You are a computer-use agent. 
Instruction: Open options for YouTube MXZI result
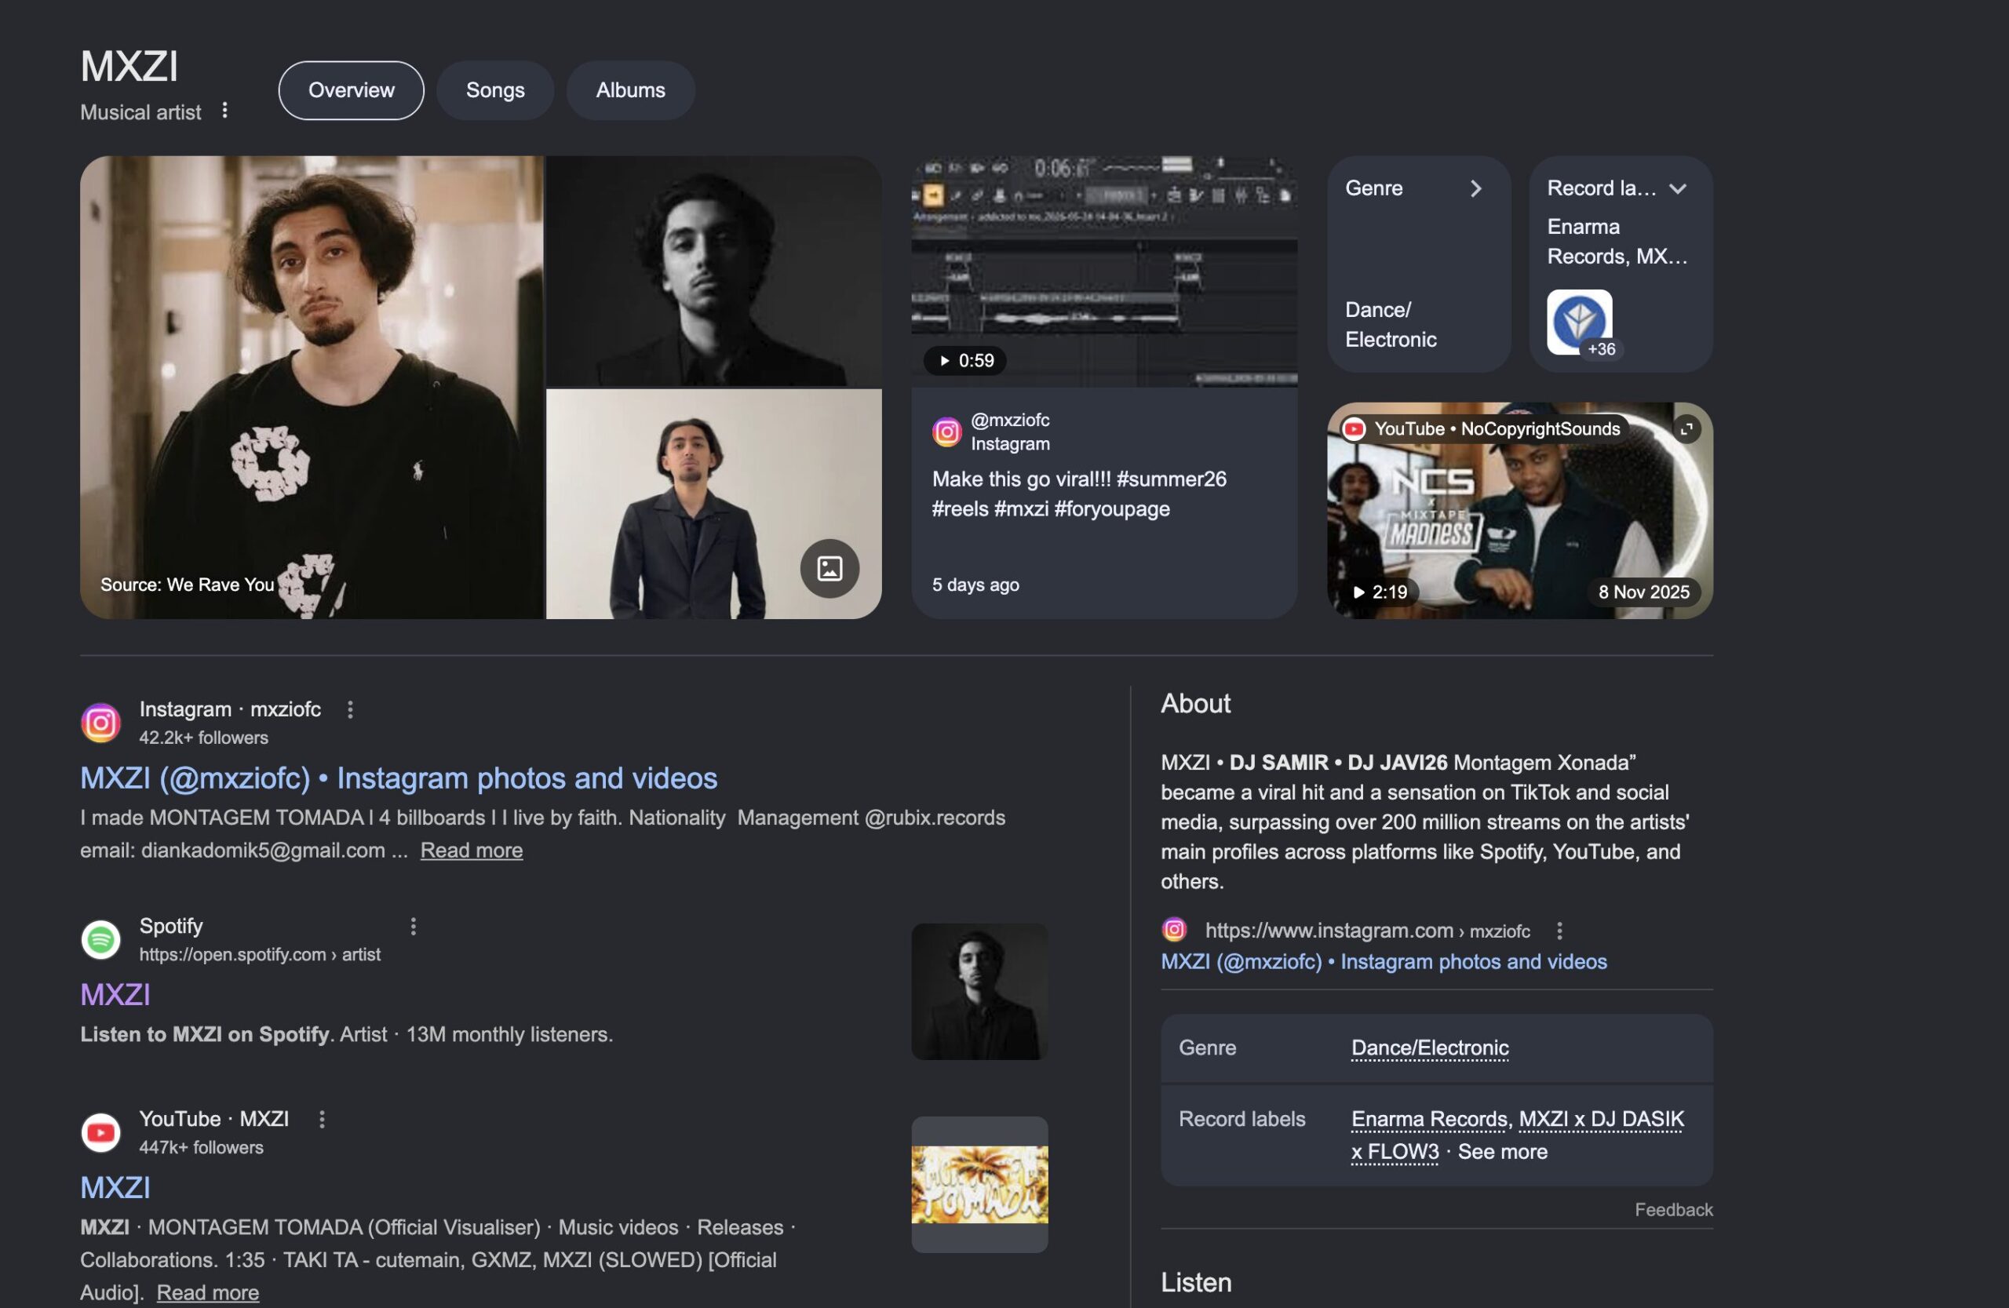(x=322, y=1119)
